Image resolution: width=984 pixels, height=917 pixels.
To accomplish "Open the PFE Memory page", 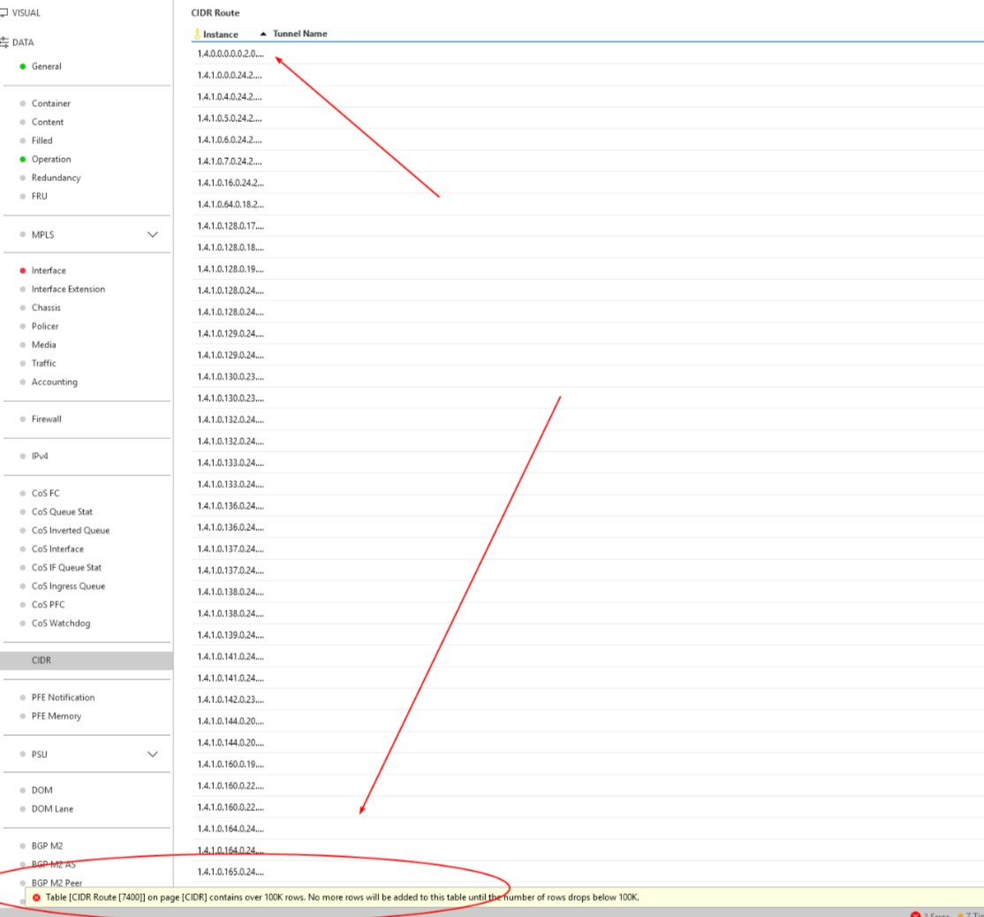I will click(x=56, y=716).
